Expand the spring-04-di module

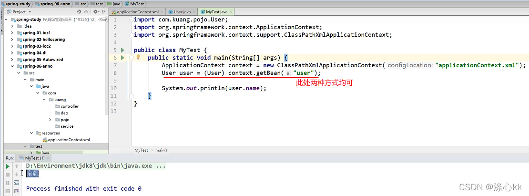coord(12,52)
